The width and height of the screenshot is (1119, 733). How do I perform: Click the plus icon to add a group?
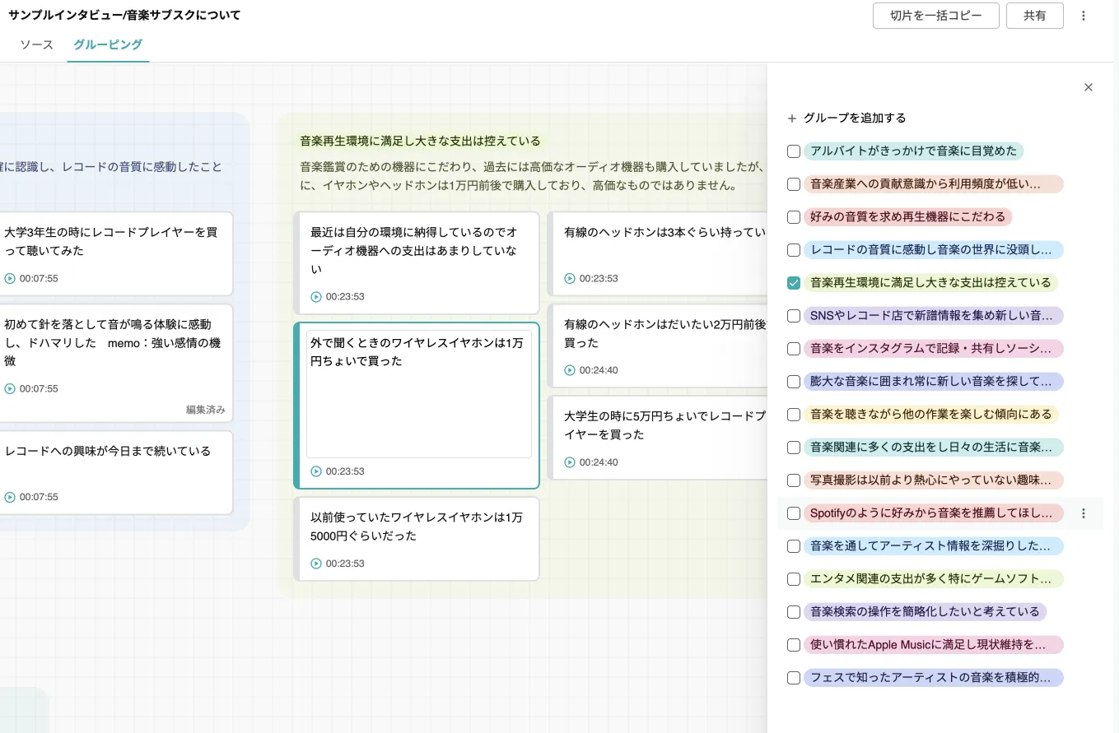[x=792, y=118]
